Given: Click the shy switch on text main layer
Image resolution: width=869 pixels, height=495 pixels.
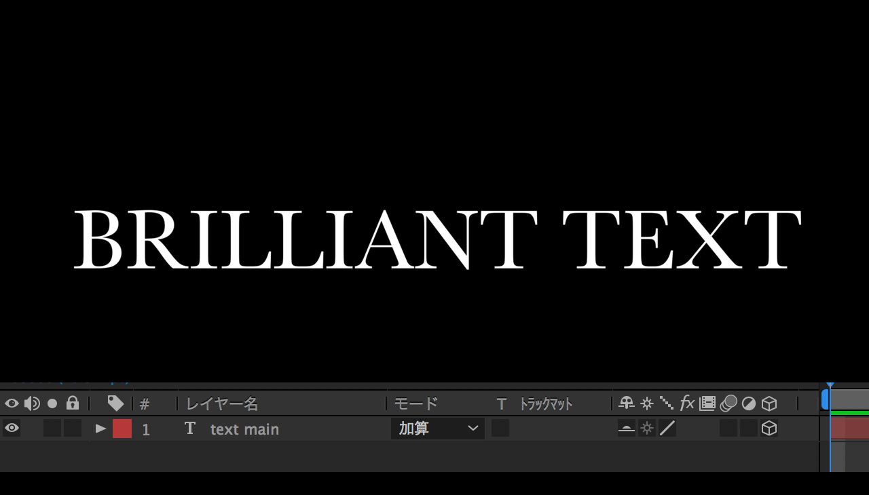Looking at the screenshot, I should pyautogui.click(x=626, y=429).
